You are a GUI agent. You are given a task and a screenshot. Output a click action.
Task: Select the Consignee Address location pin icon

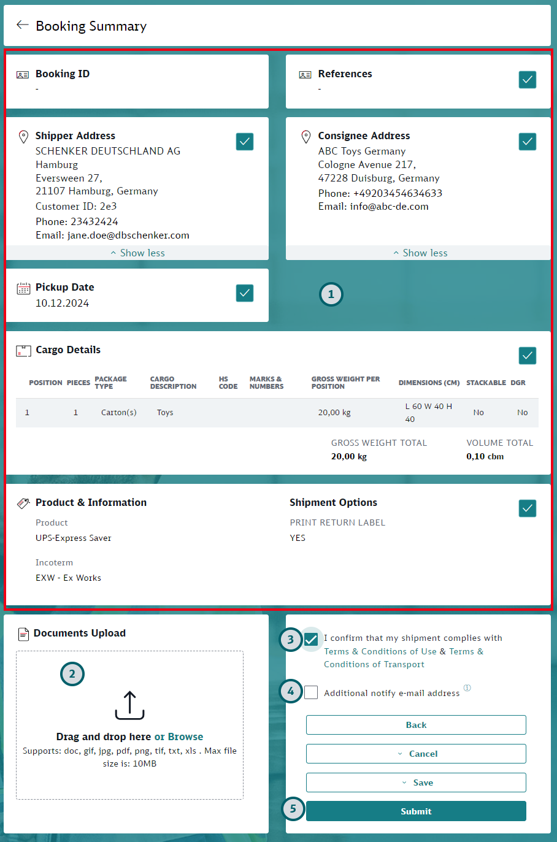click(x=305, y=136)
